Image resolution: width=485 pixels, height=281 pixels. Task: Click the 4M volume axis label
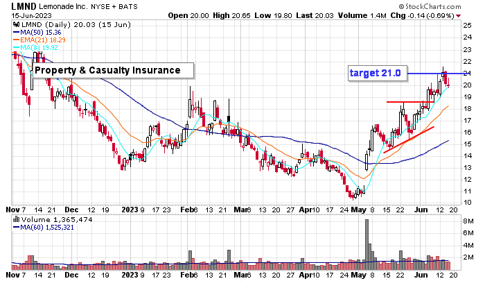468,246
